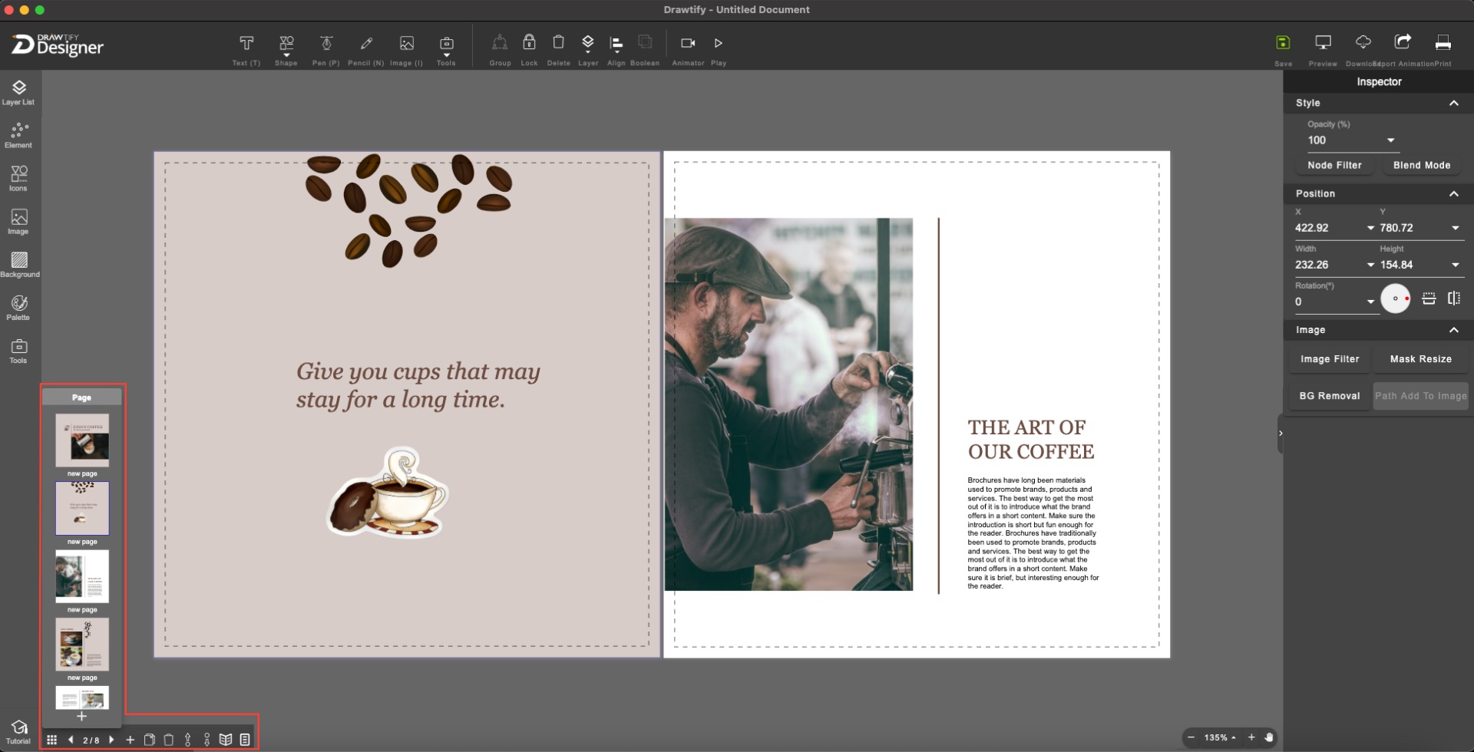Open the Shape tool menu
The height and width of the screenshot is (752, 1474).
click(286, 50)
